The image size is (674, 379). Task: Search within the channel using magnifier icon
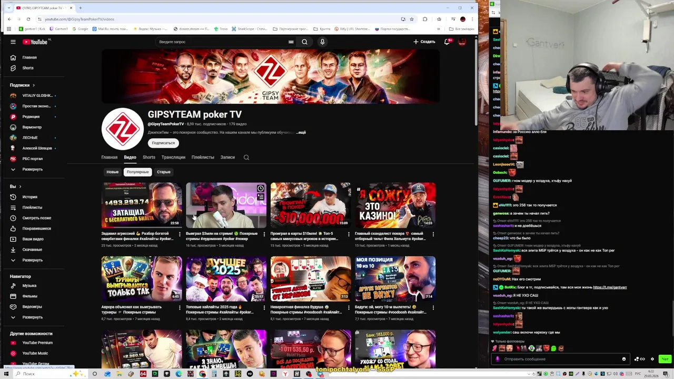click(x=246, y=157)
